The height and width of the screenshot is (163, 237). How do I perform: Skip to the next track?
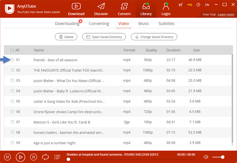(x=33, y=157)
